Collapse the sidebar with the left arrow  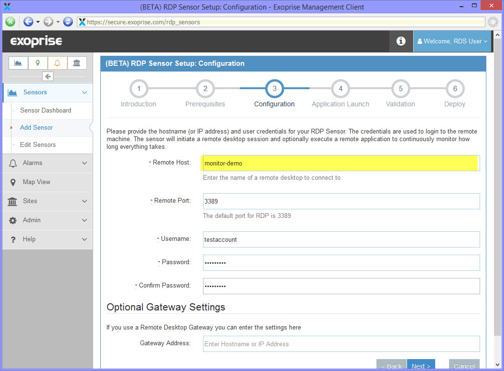pos(48,76)
